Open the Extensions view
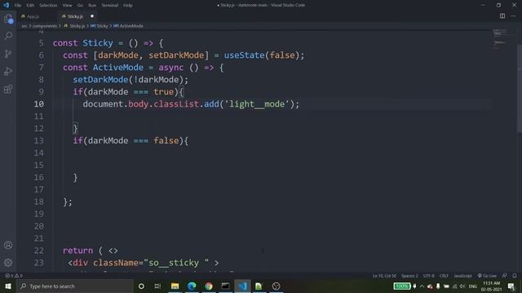The image size is (522, 293). click(x=8, y=89)
